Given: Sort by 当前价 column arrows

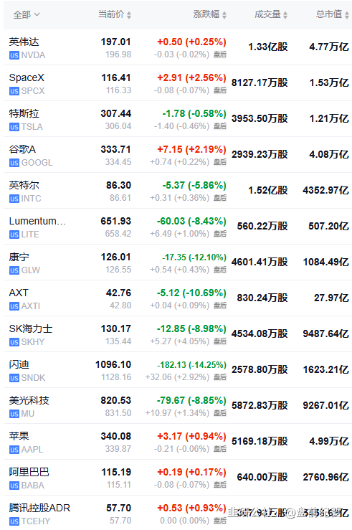Looking at the screenshot, I should pyautogui.click(x=129, y=15).
